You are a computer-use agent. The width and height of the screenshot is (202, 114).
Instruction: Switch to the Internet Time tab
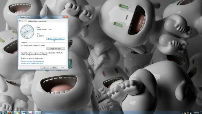[x=42, y=21]
